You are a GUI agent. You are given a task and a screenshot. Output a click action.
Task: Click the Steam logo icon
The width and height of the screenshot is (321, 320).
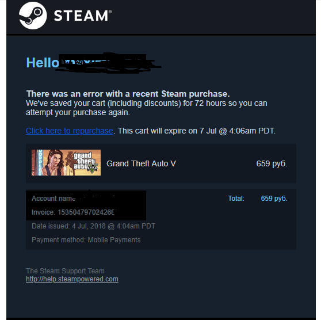(x=33, y=16)
